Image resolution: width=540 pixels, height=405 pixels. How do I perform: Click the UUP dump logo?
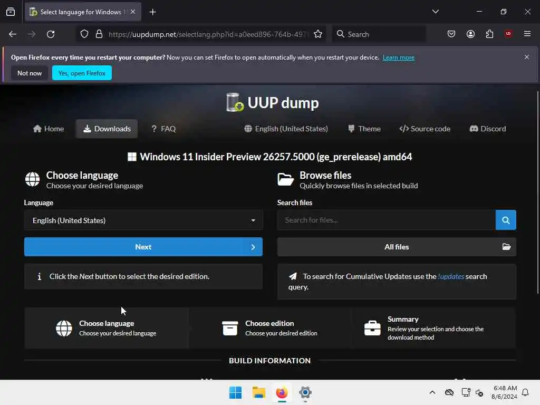click(x=272, y=103)
